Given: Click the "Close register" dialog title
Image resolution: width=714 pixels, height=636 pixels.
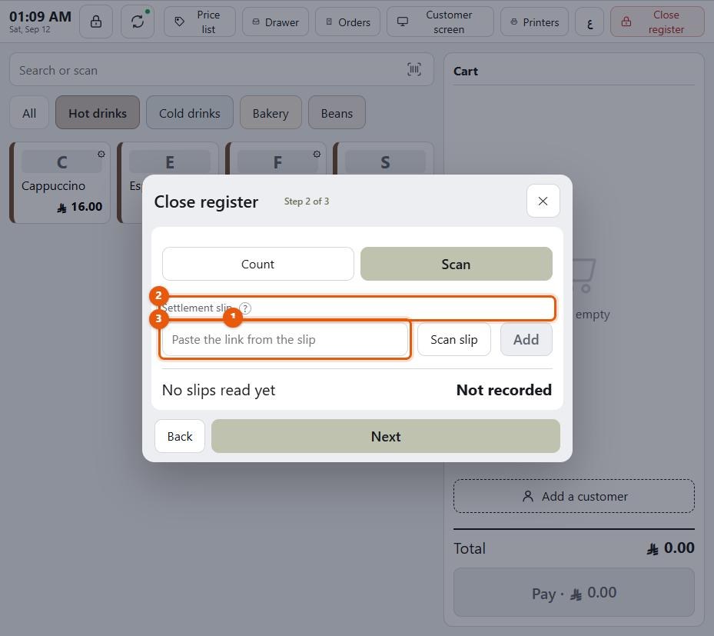Looking at the screenshot, I should [206, 201].
